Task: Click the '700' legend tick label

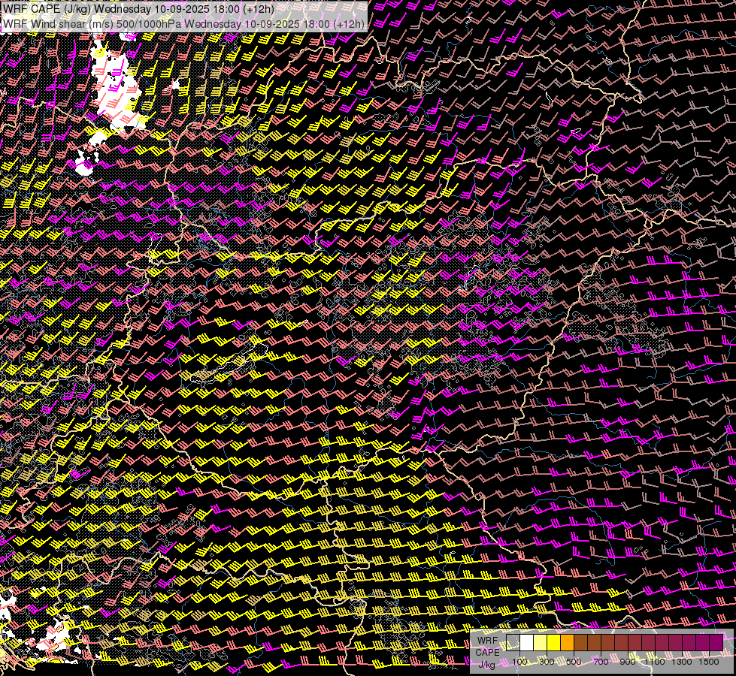Action: coord(601,662)
